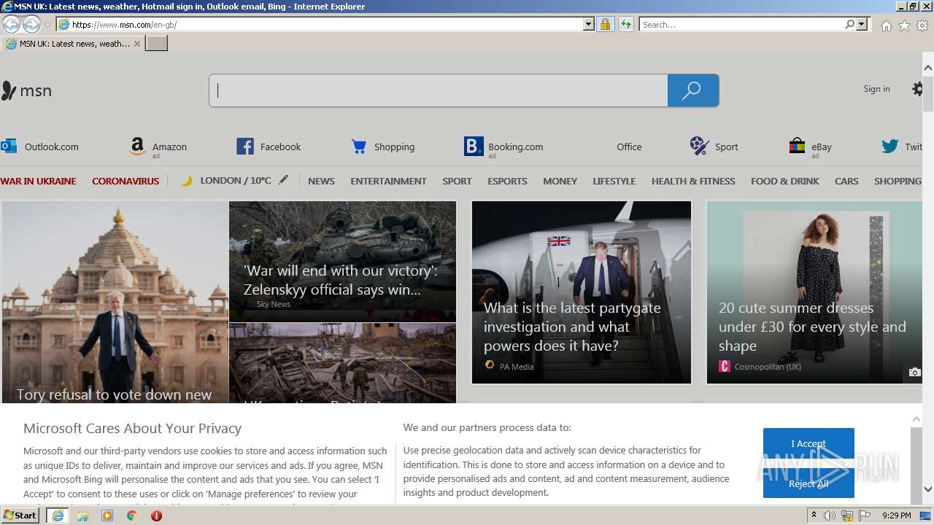Open Opera from the taskbar
This screenshot has height=525, width=934.
point(156,516)
